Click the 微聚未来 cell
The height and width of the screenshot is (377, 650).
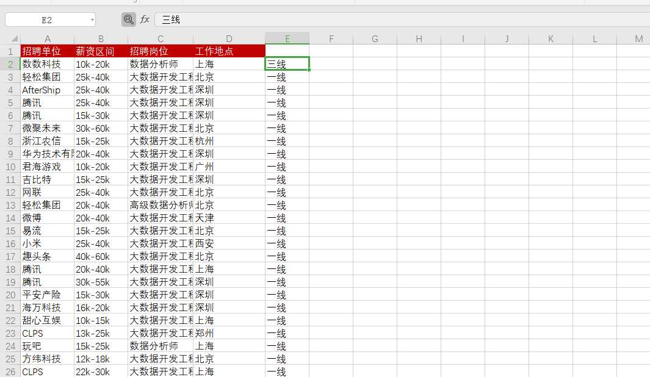(x=48, y=128)
